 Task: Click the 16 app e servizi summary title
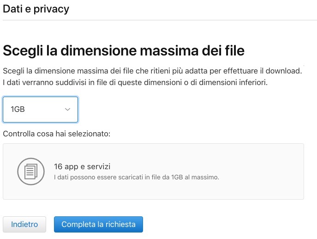point(82,166)
